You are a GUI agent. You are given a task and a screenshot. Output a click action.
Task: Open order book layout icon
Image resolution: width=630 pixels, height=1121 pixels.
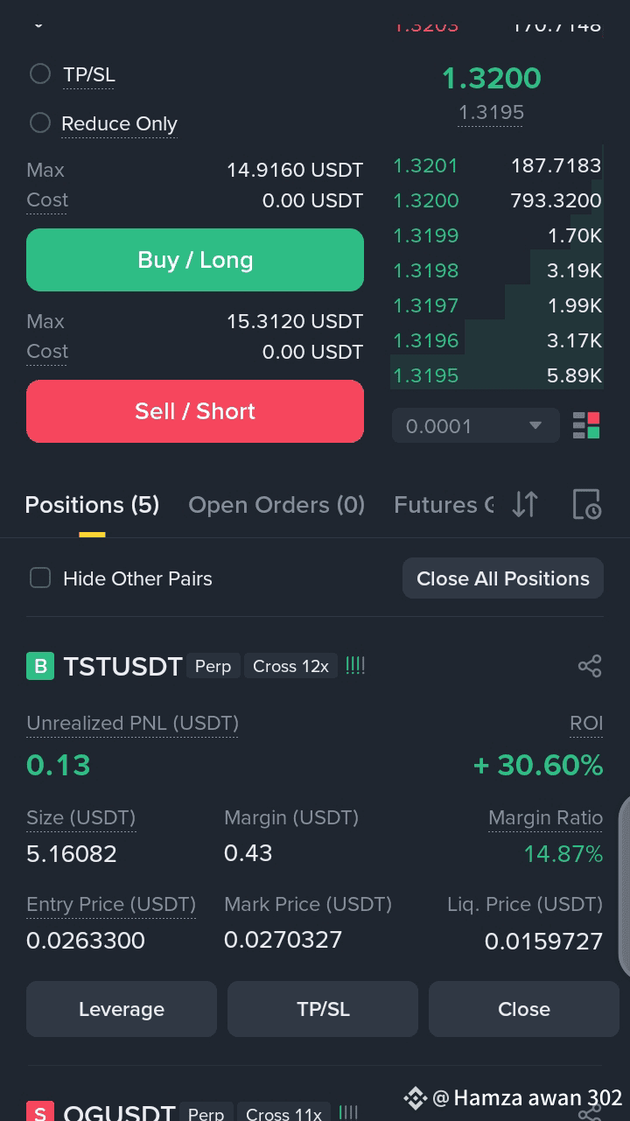click(x=586, y=426)
